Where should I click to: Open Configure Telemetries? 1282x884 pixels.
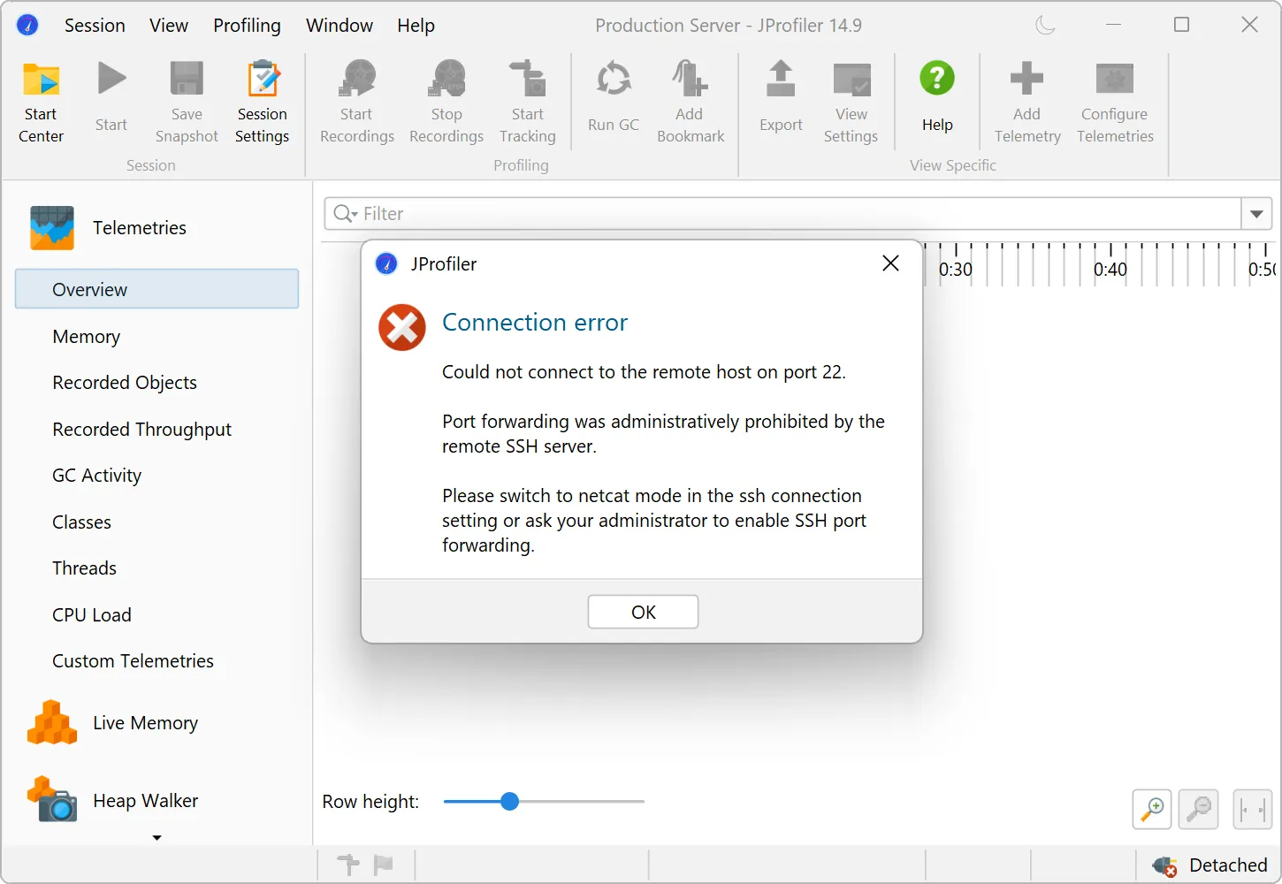[1115, 102]
